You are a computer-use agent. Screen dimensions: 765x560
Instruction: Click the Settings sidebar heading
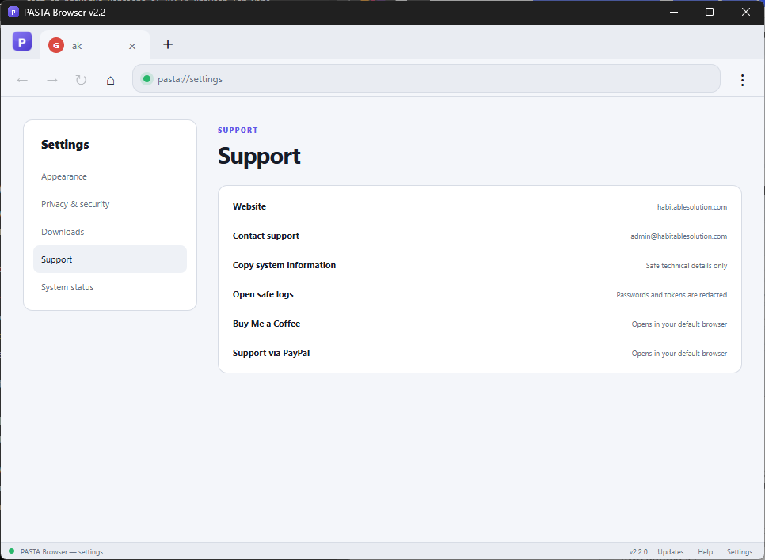(65, 145)
